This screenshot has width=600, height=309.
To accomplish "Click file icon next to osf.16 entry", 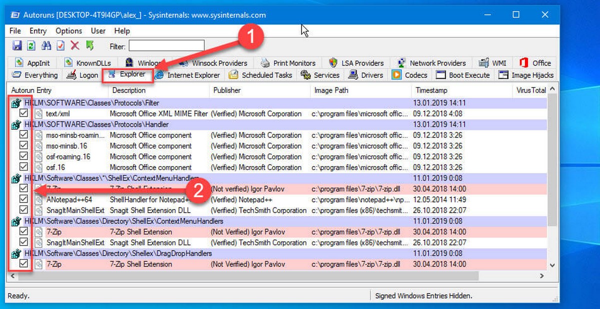I will pos(38,167).
